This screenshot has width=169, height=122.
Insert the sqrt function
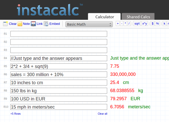point(137,24)
